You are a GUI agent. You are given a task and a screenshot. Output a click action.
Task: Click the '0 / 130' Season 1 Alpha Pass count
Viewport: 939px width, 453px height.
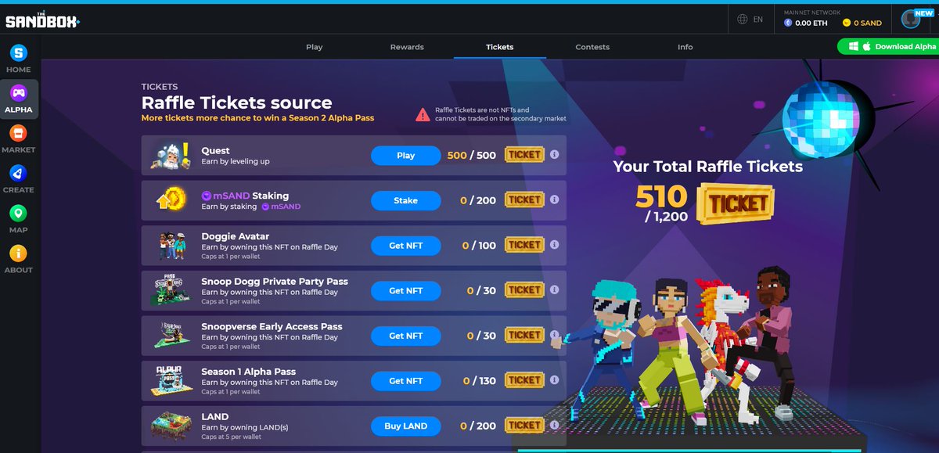click(x=480, y=381)
